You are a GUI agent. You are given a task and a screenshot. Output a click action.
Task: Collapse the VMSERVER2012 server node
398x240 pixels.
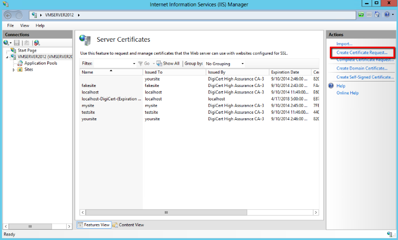click(x=7, y=57)
